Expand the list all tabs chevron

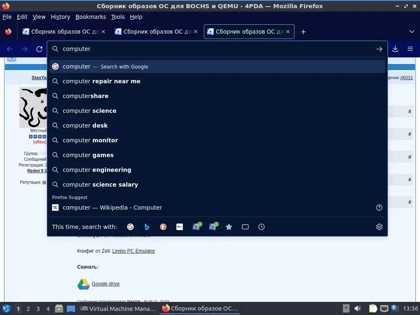tap(412, 32)
